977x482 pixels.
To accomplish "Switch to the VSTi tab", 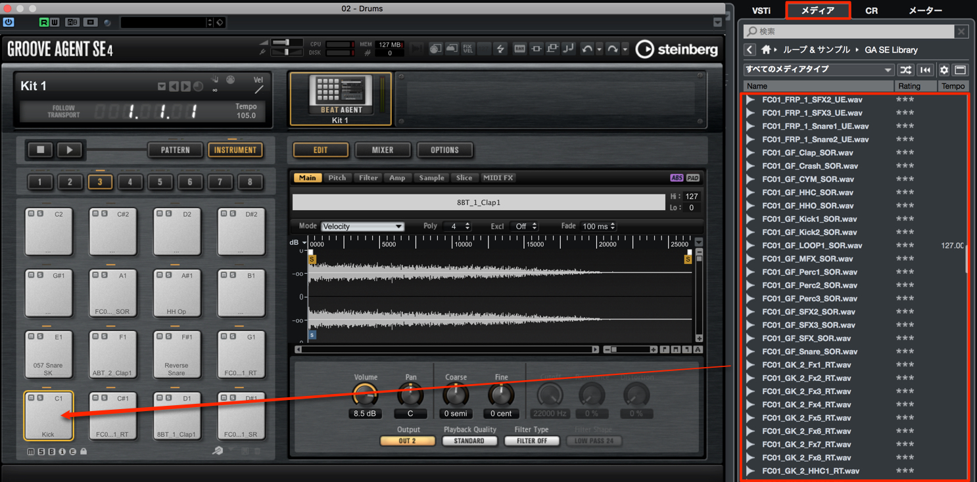I will tap(761, 11).
